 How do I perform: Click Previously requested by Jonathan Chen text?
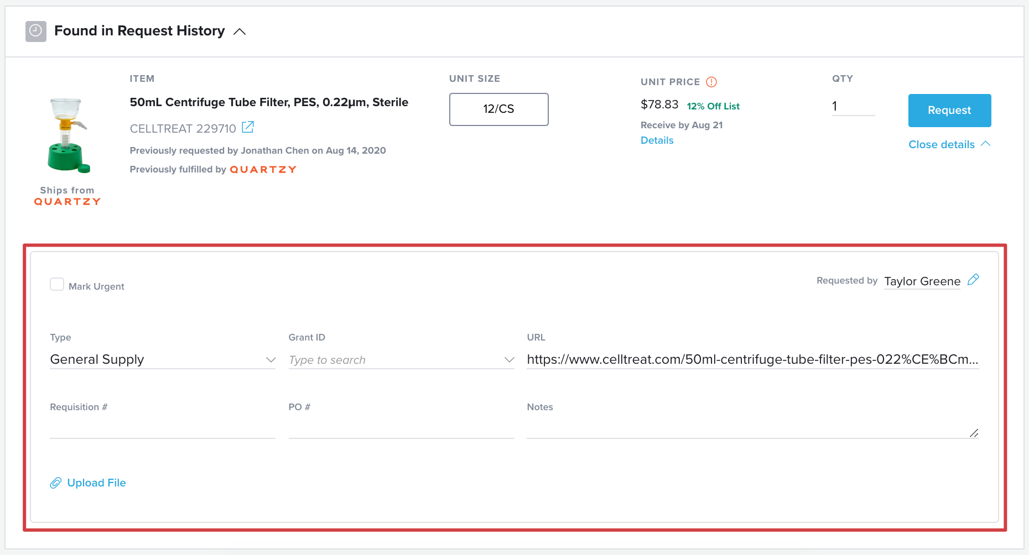click(x=258, y=150)
